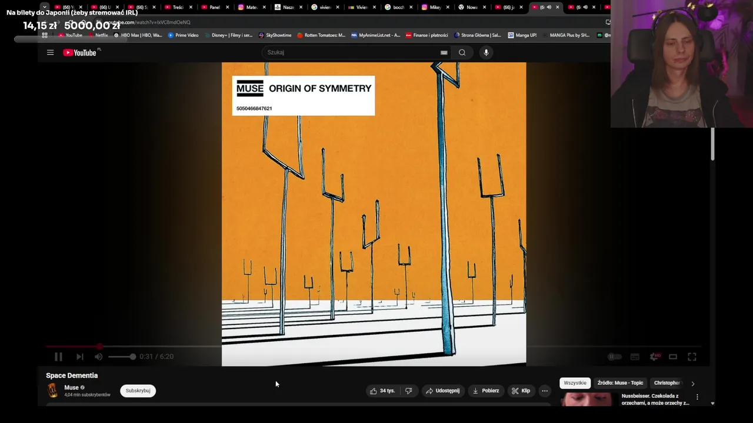Select the Wszystkie filter chip

pos(575,383)
